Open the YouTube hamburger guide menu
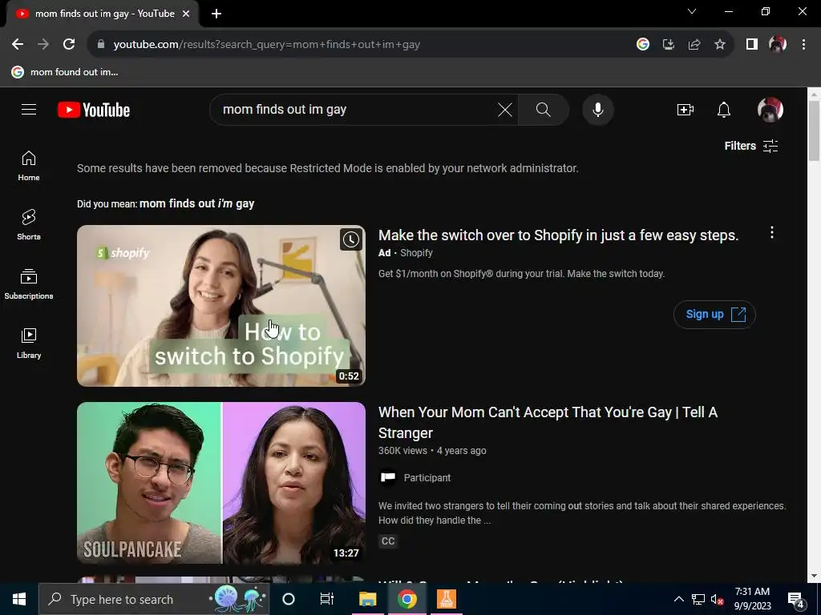Image resolution: width=821 pixels, height=615 pixels. tap(29, 109)
